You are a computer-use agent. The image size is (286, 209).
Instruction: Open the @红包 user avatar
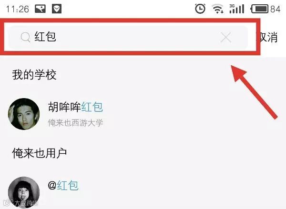[x=24, y=192]
